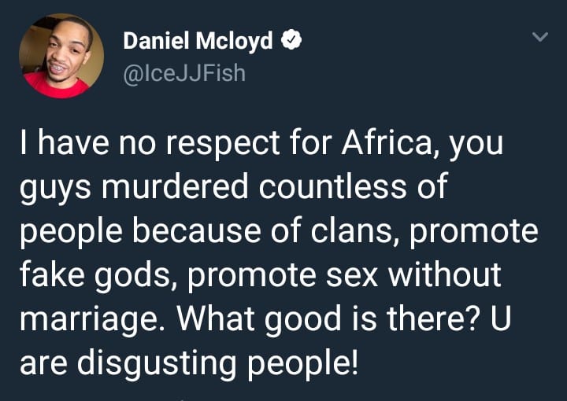The height and width of the screenshot is (401, 567).
Task: Open the tweet options chevron menu
Action: point(540,36)
